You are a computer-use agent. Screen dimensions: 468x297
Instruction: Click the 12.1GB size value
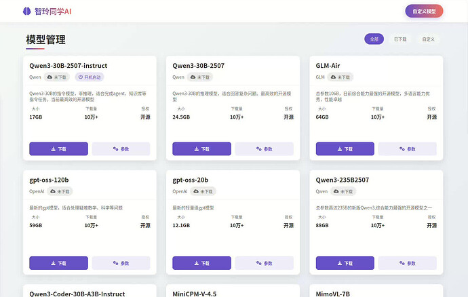(181, 225)
